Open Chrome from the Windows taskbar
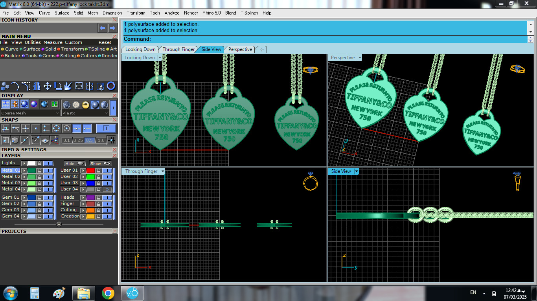Viewport: 537px width, 301px height. pos(108,293)
